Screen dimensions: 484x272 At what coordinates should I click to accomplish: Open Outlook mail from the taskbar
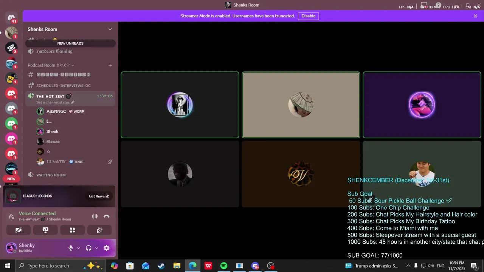coord(146,266)
